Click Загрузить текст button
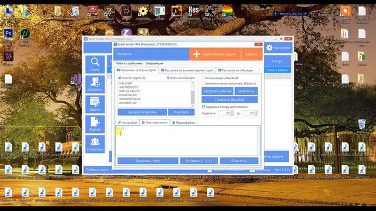This screenshot has width=376, height=211. [x=147, y=161]
